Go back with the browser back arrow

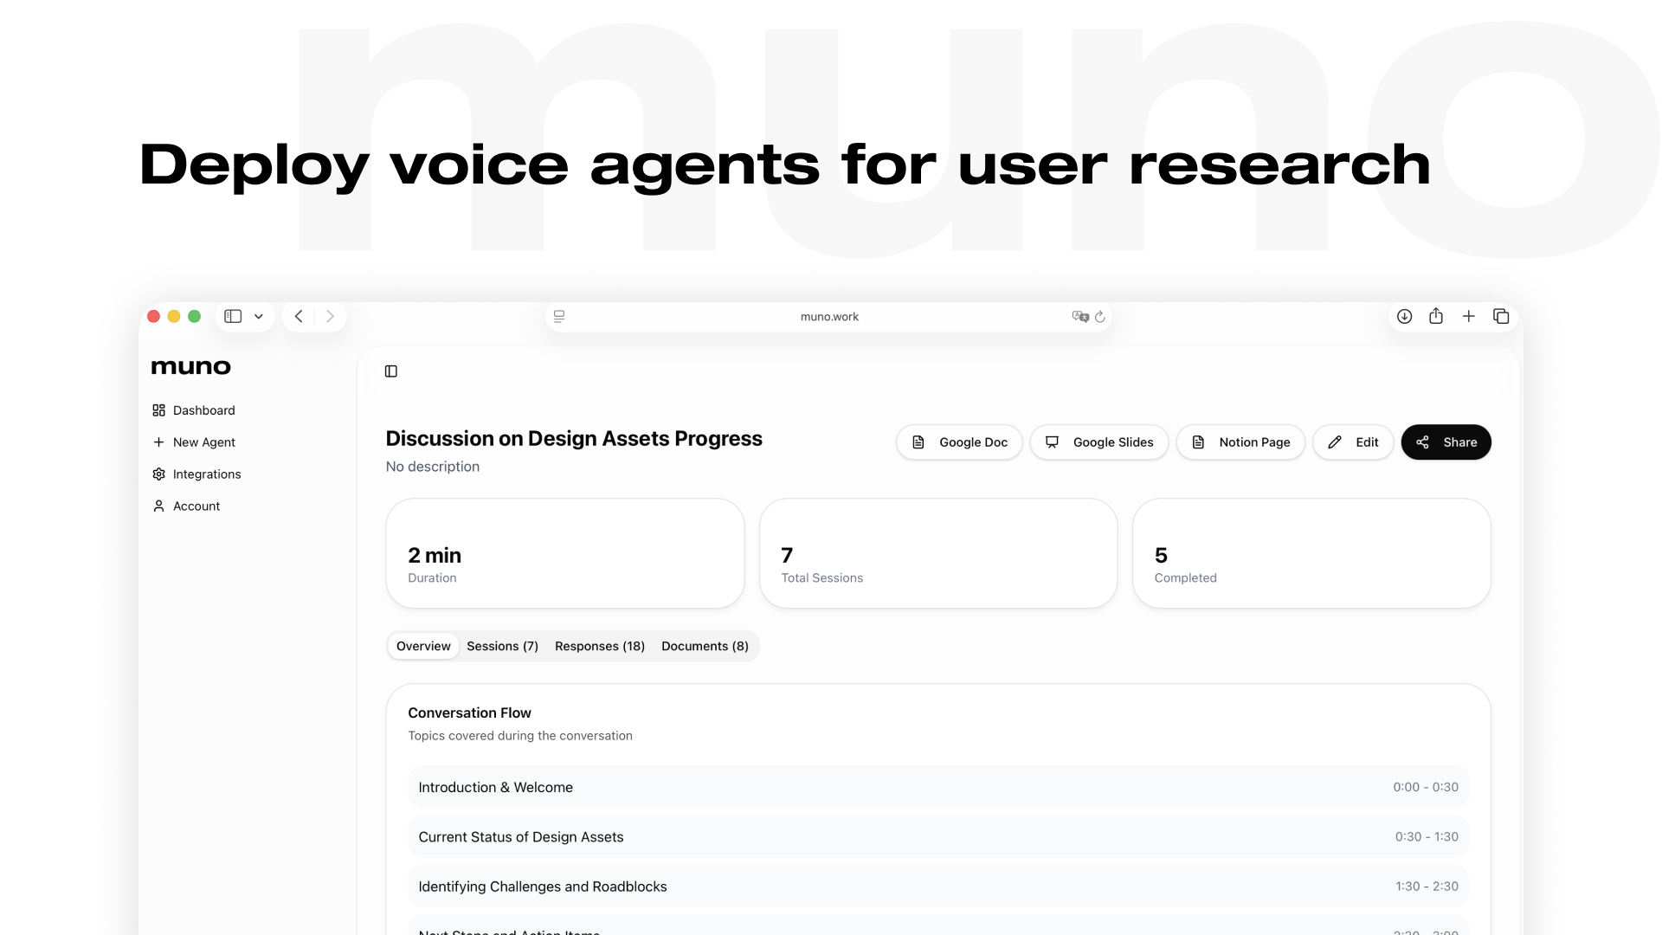tap(299, 317)
